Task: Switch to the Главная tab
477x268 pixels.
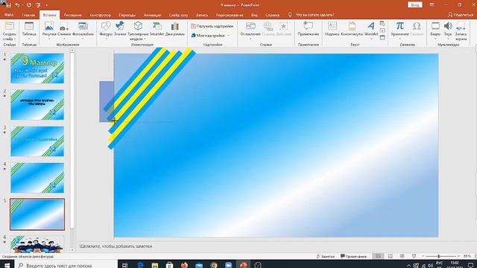Action: pos(28,15)
